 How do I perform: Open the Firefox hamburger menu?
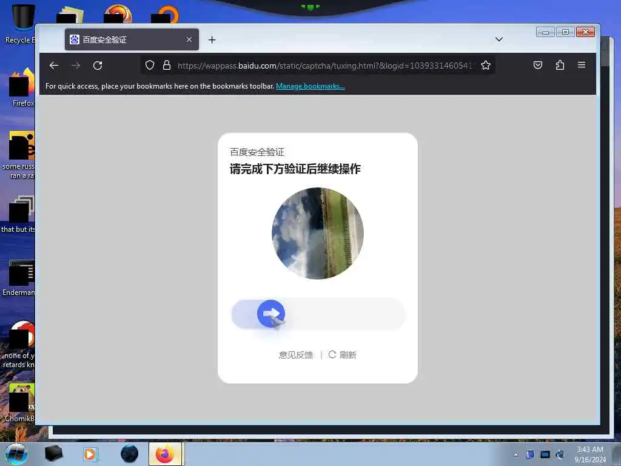pyautogui.click(x=582, y=64)
